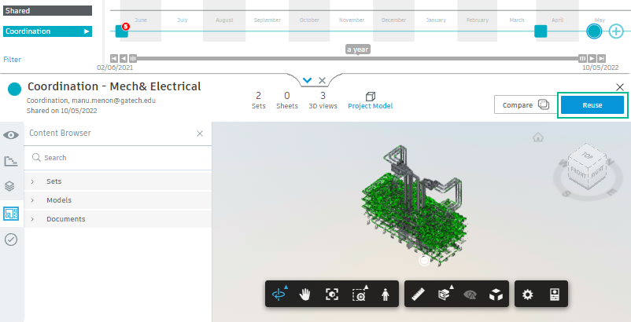The height and width of the screenshot is (322, 631).
Task: Select the May circular package marker
Action: [594, 31]
